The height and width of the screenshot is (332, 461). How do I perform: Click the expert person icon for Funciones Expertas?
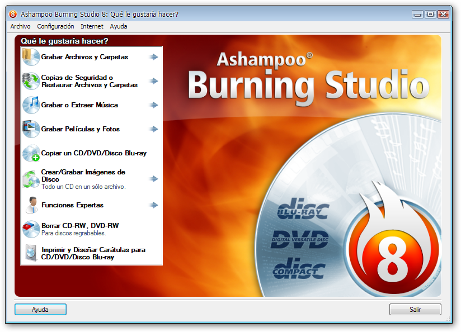click(30, 205)
